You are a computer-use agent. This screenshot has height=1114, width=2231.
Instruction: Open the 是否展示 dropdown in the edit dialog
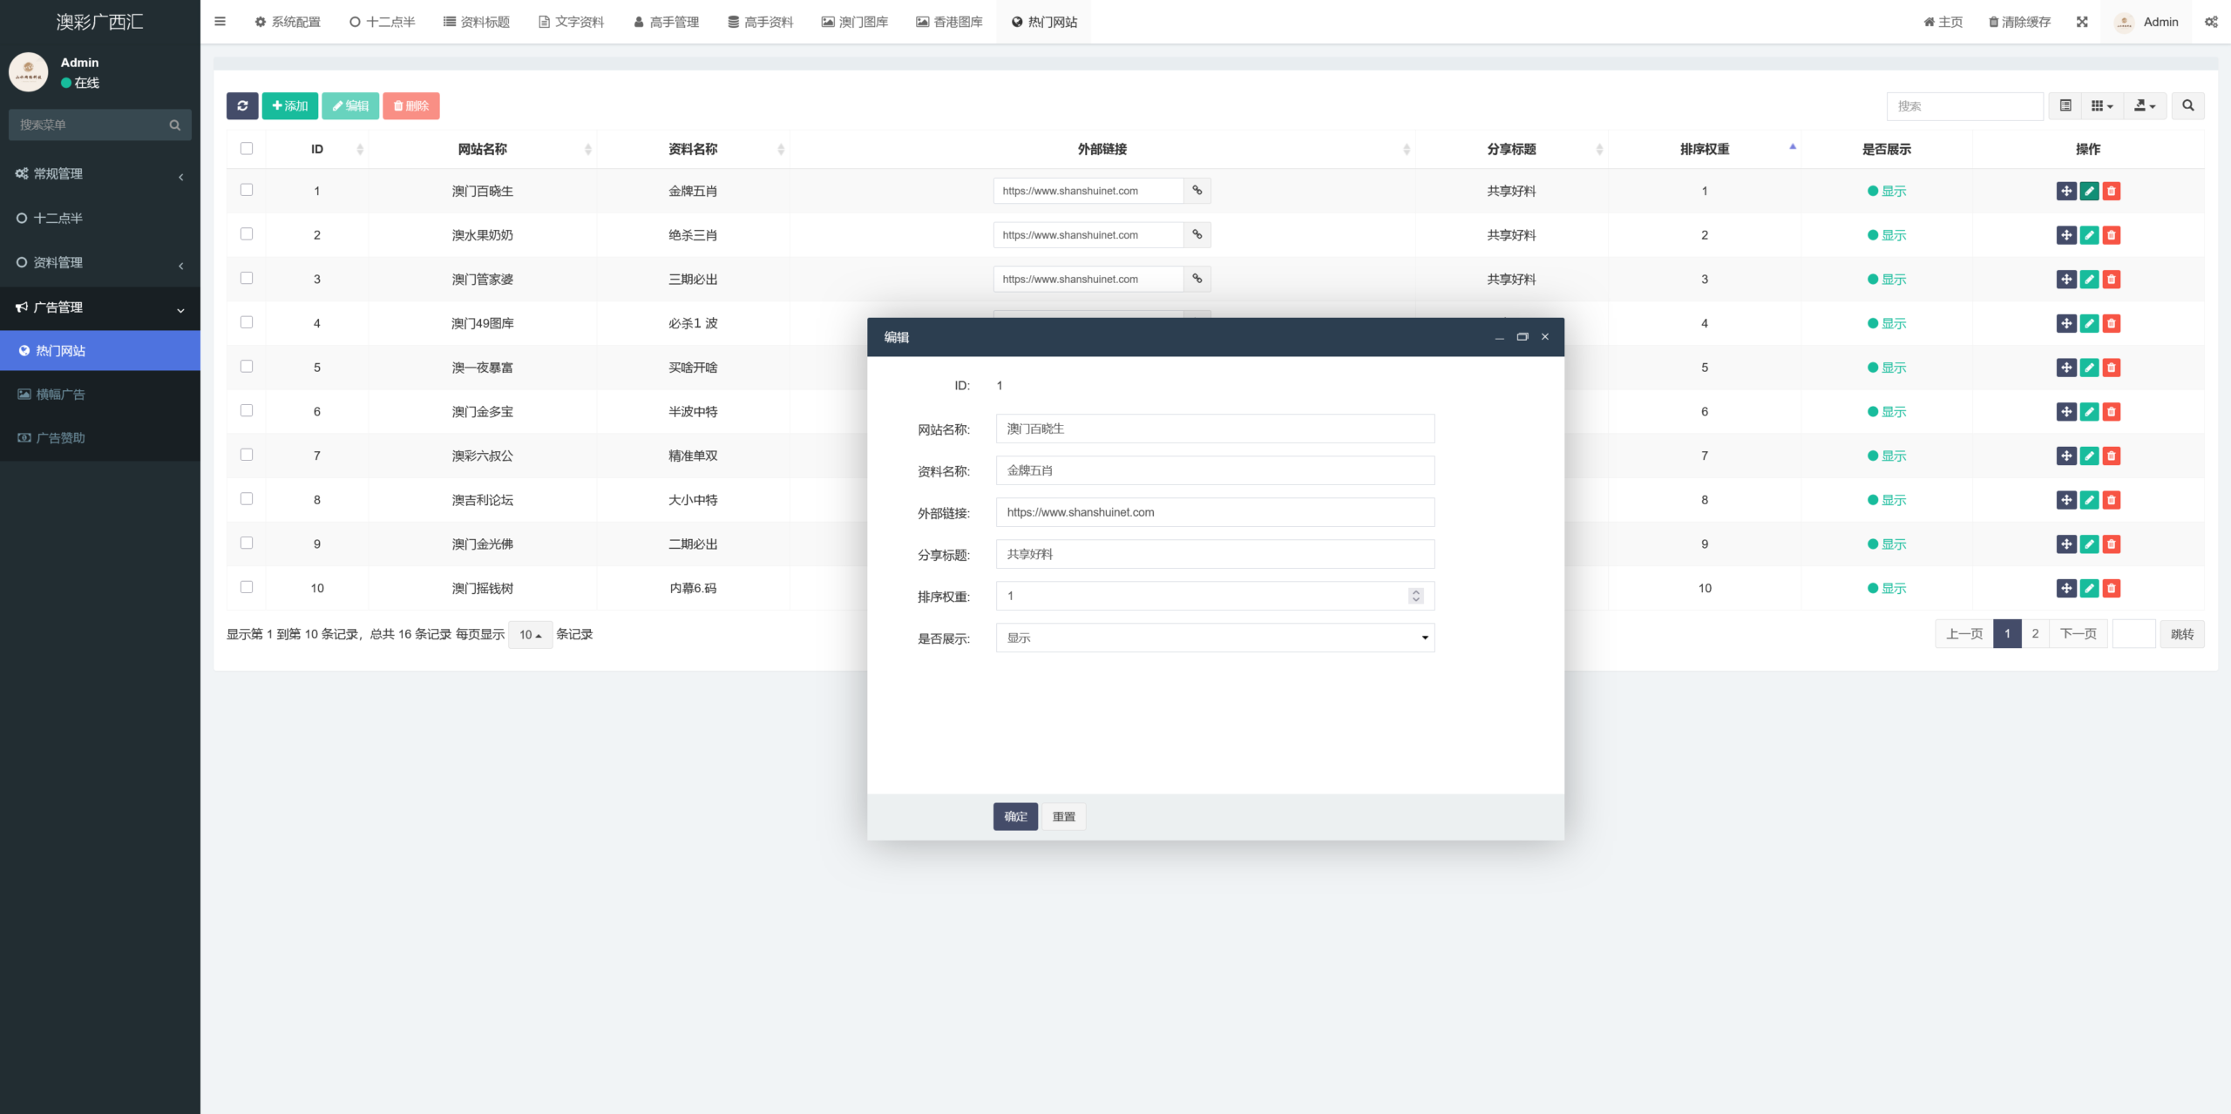(x=1215, y=638)
